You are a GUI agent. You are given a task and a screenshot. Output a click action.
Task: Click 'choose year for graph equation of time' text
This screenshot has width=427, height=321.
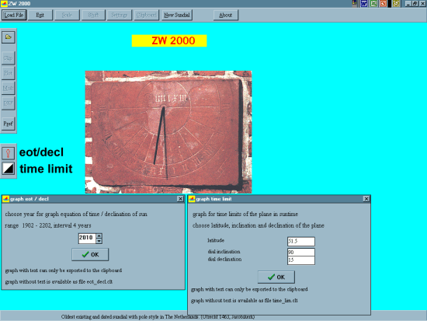[76, 214]
